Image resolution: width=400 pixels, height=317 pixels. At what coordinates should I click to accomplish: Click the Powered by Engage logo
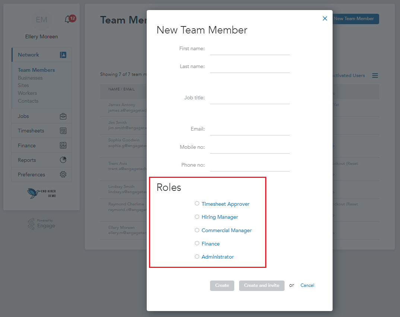(x=41, y=224)
